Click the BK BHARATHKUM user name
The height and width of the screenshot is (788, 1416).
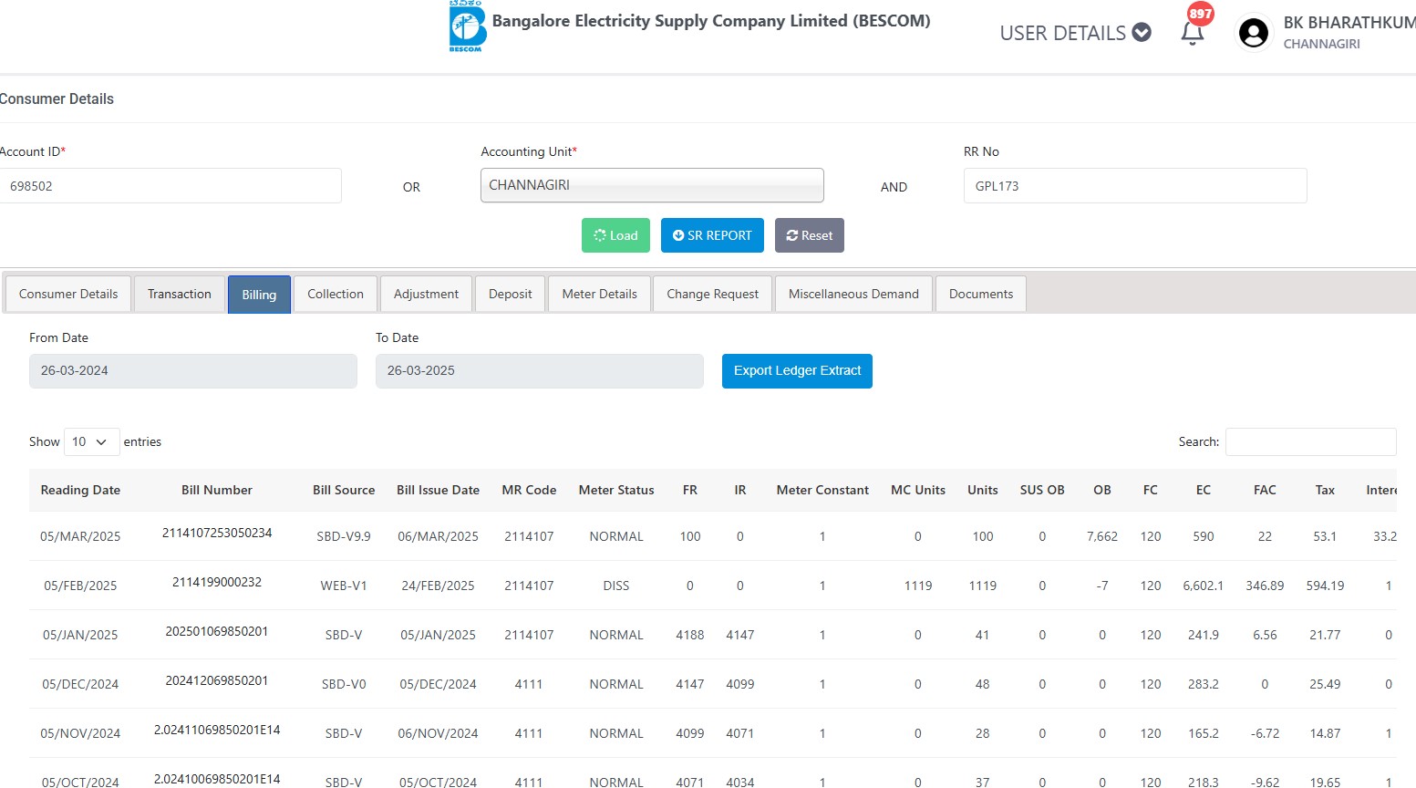click(x=1349, y=23)
